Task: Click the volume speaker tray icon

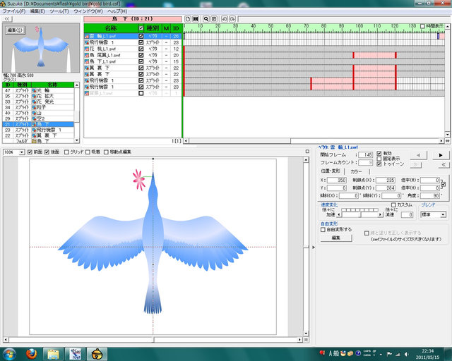Action: pos(407,354)
